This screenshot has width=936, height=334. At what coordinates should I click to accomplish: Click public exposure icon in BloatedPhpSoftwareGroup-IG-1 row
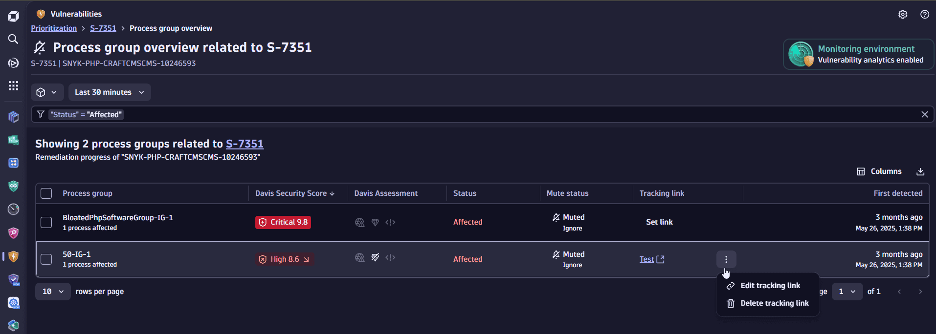tap(360, 222)
